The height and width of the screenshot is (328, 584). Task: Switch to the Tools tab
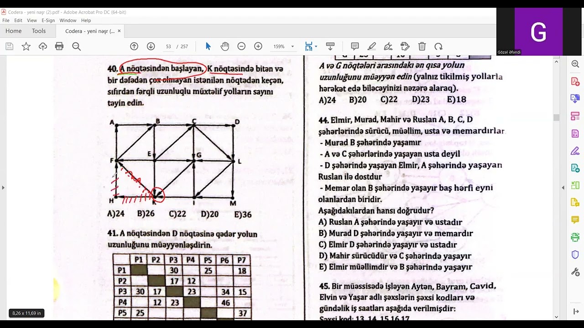pyautogui.click(x=39, y=31)
